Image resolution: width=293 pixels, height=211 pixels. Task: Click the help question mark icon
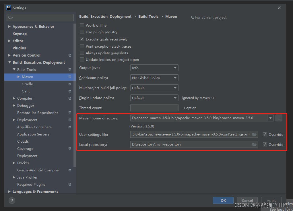(x=12, y=201)
